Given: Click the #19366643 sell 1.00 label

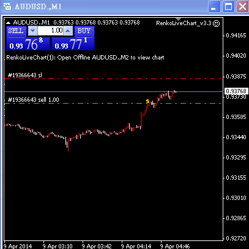Looking at the screenshot, I should [34, 100].
